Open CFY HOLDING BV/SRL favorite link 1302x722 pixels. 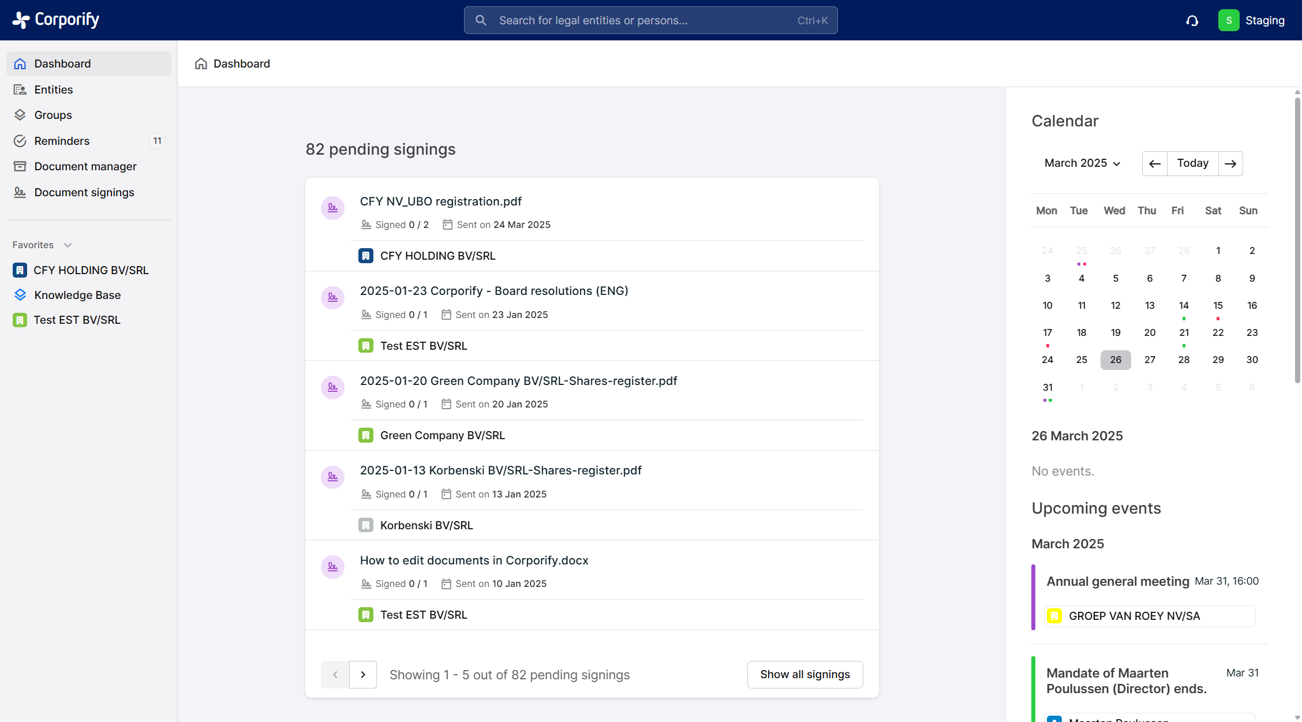pos(91,270)
